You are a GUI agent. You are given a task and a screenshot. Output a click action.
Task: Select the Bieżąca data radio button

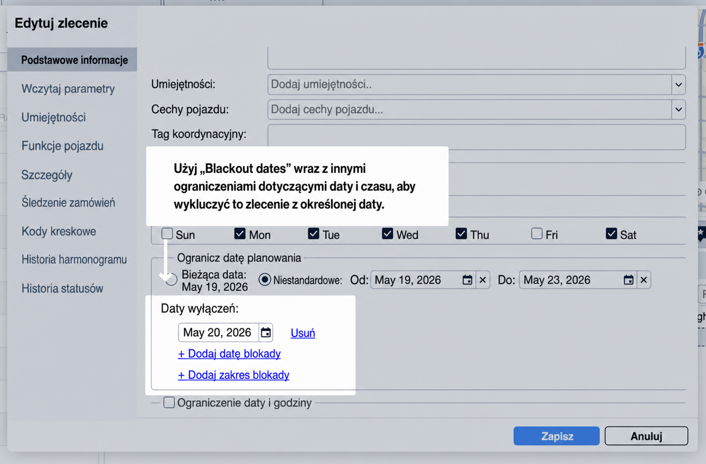point(171,279)
